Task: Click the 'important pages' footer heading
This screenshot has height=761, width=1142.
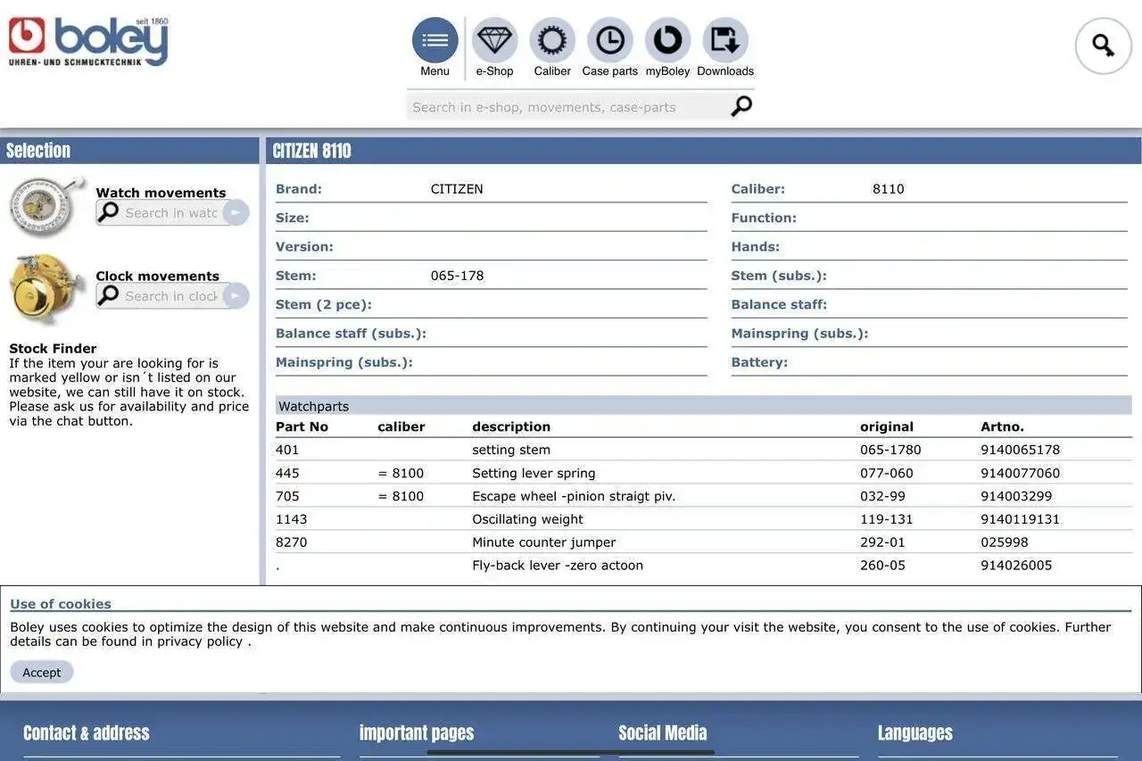Action: 417,733
